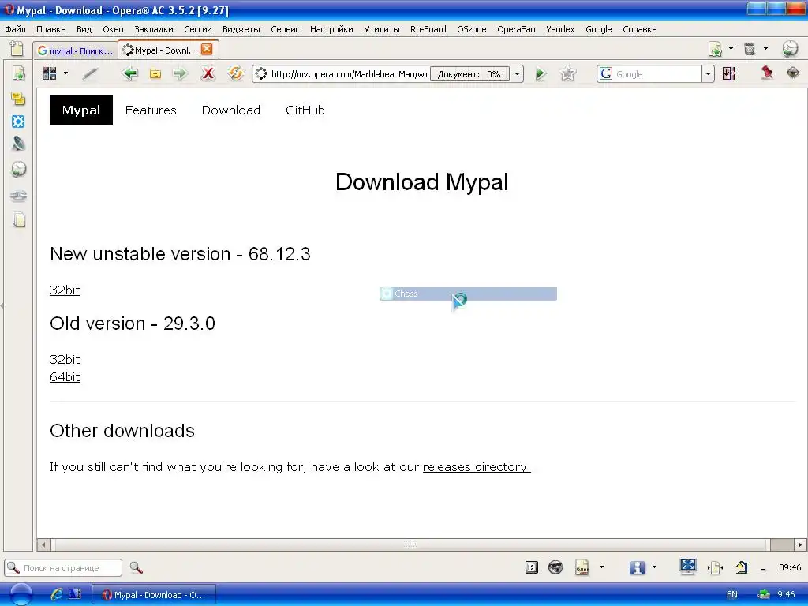The image size is (808, 606).
Task: Expand the info icon dropdown in the status bar
Action: coord(654,567)
